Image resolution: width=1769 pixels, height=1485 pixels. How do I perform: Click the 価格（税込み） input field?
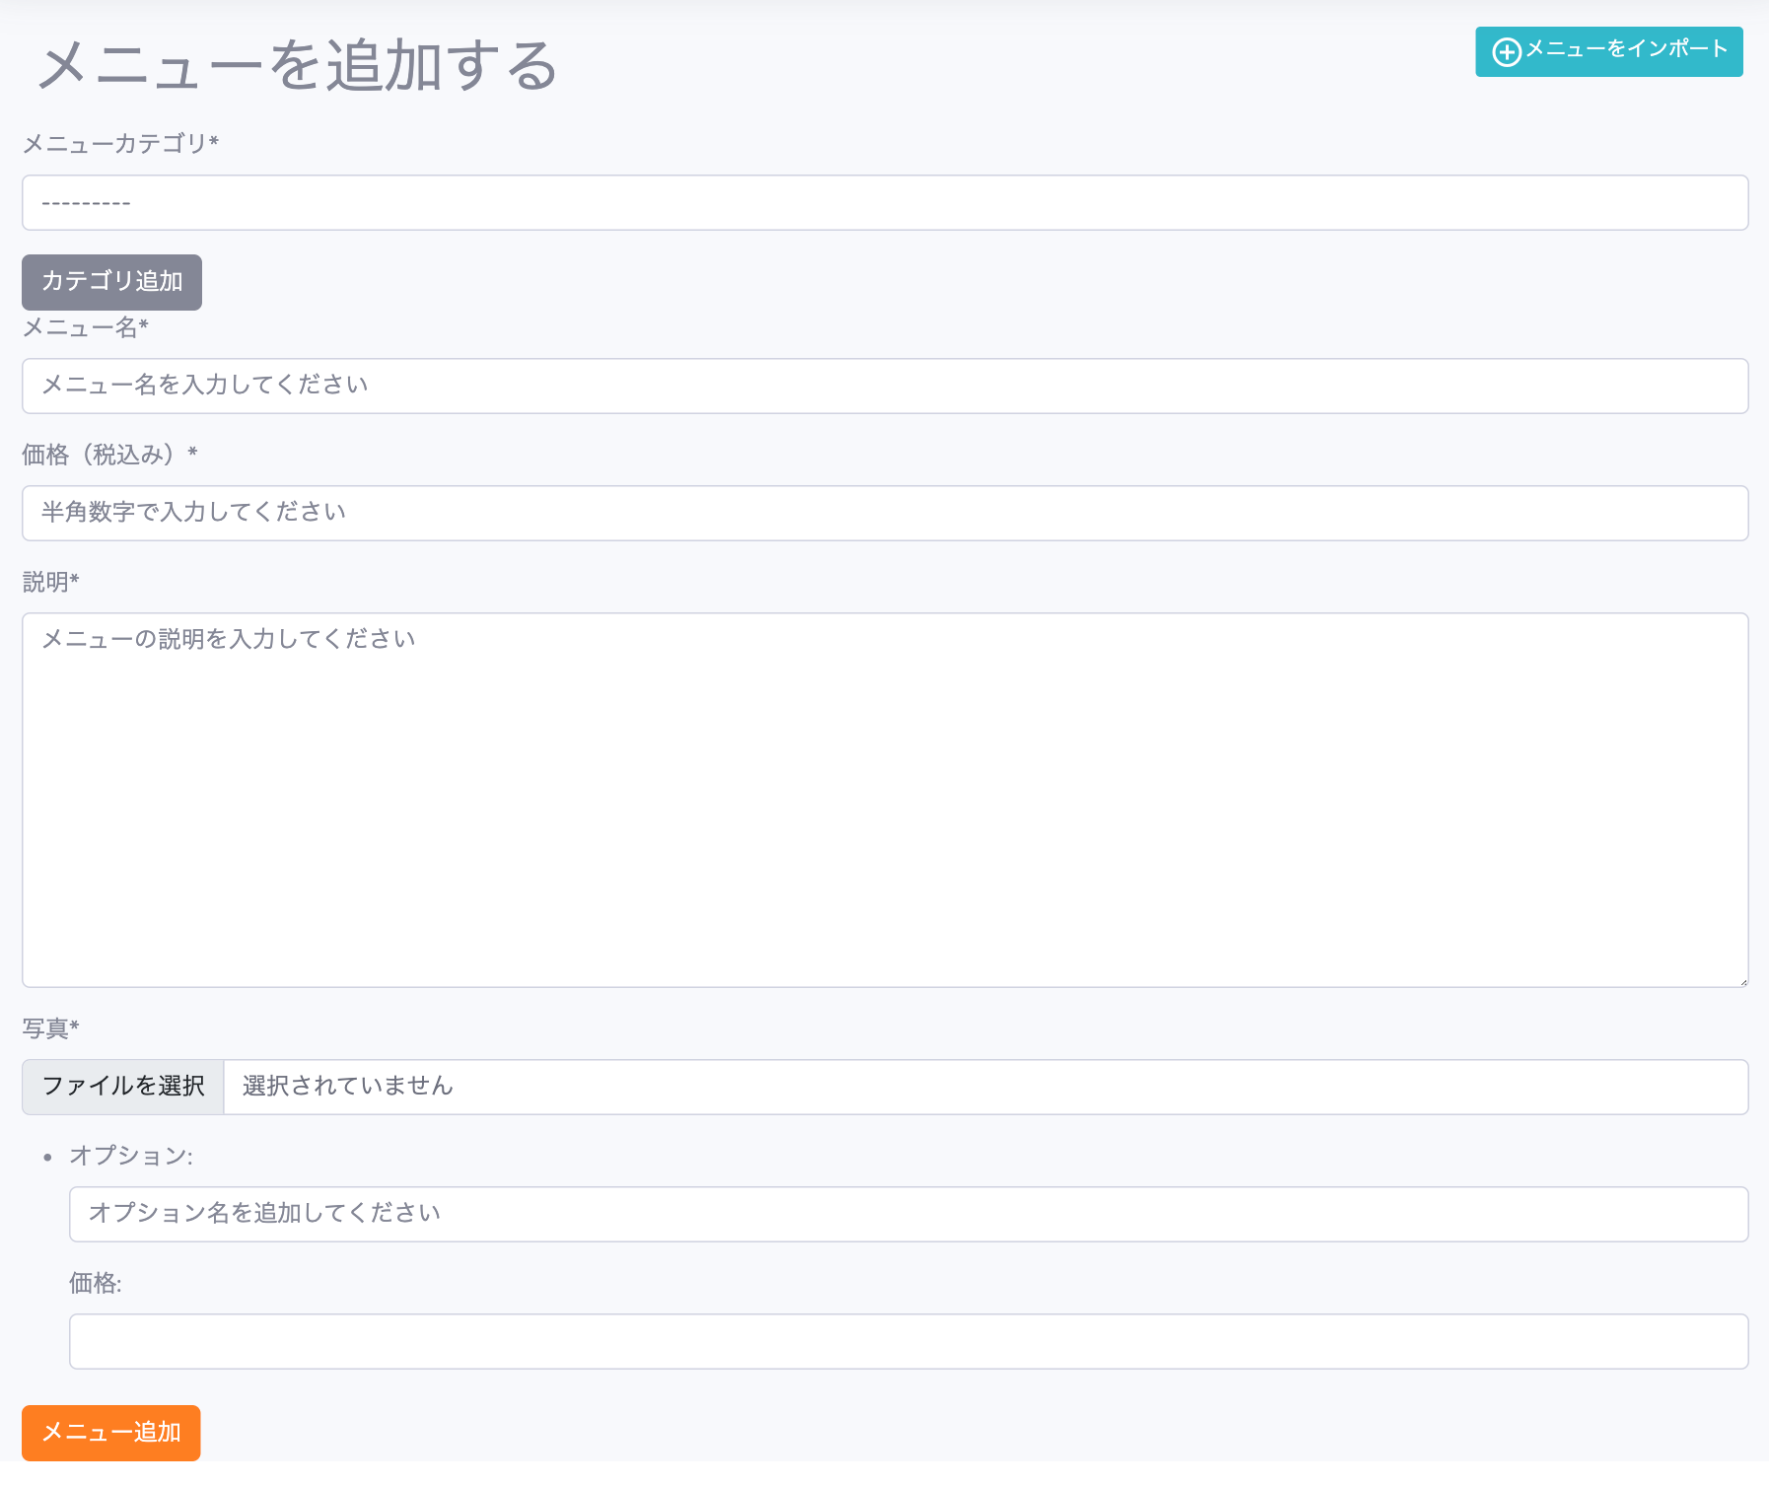click(x=884, y=513)
